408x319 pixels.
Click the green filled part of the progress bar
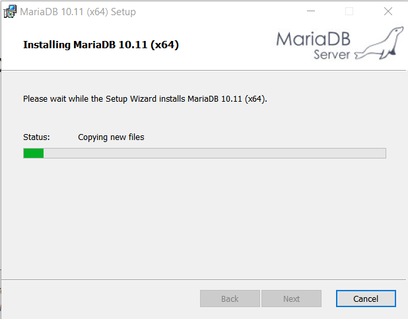33,153
